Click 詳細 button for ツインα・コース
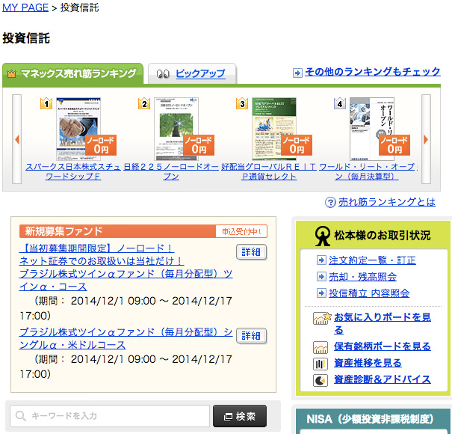The image size is (452, 434). 251,252
